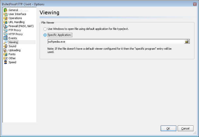Click the FTP Proxy monitor icon
Image resolution: width=199 pixels, height=137 pixels.
coord(6,30)
